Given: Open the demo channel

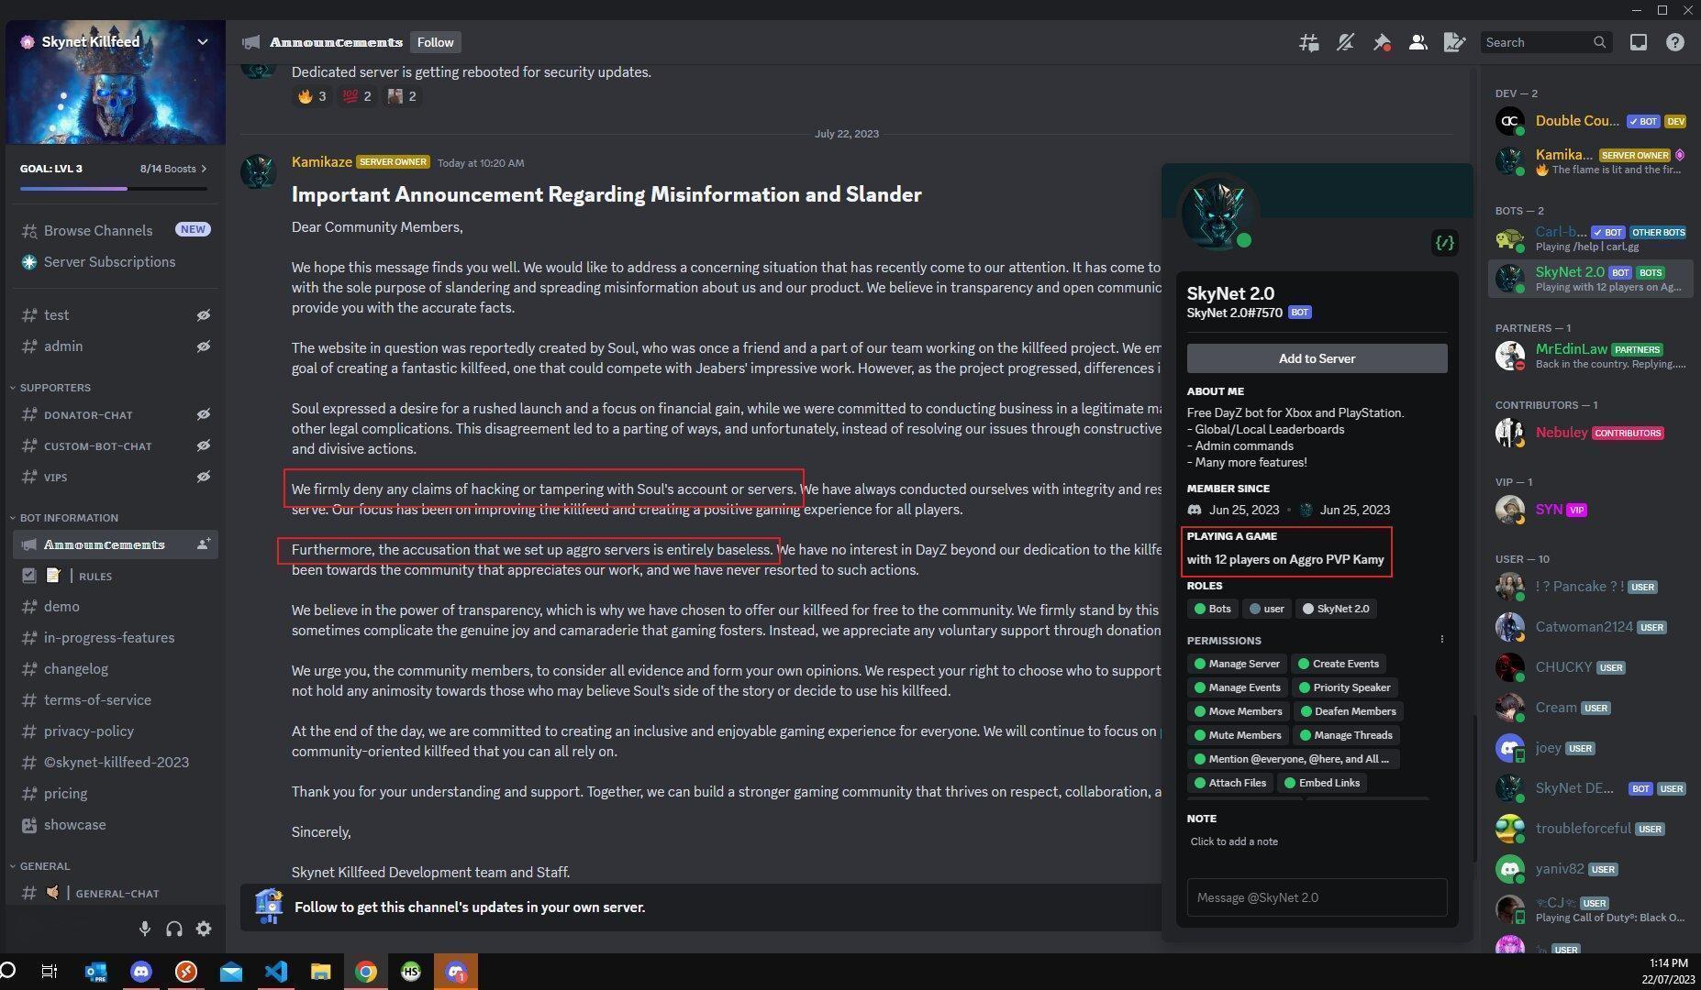Looking at the screenshot, I should 116,607.
